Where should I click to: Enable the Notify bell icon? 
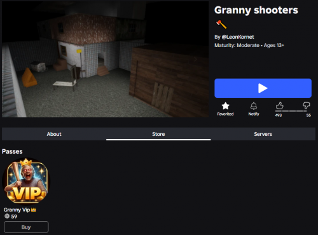click(254, 106)
